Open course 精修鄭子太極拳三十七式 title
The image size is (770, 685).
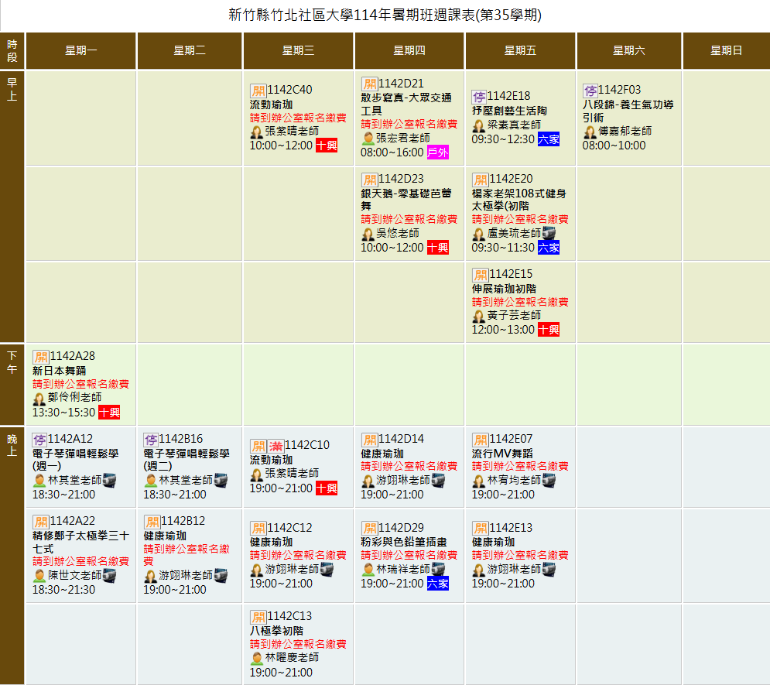(80, 542)
